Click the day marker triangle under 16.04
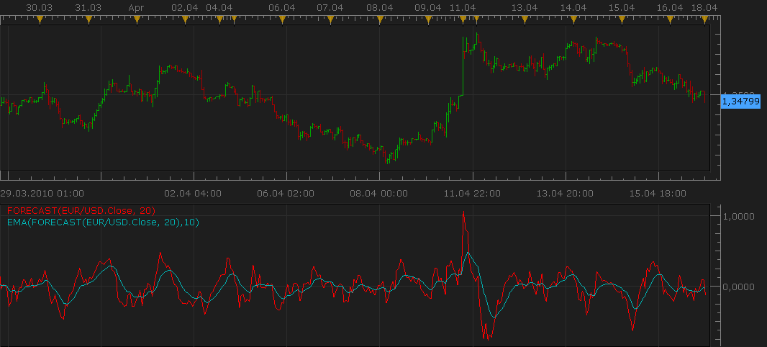Screen dimensions: 767x347 click(x=670, y=19)
